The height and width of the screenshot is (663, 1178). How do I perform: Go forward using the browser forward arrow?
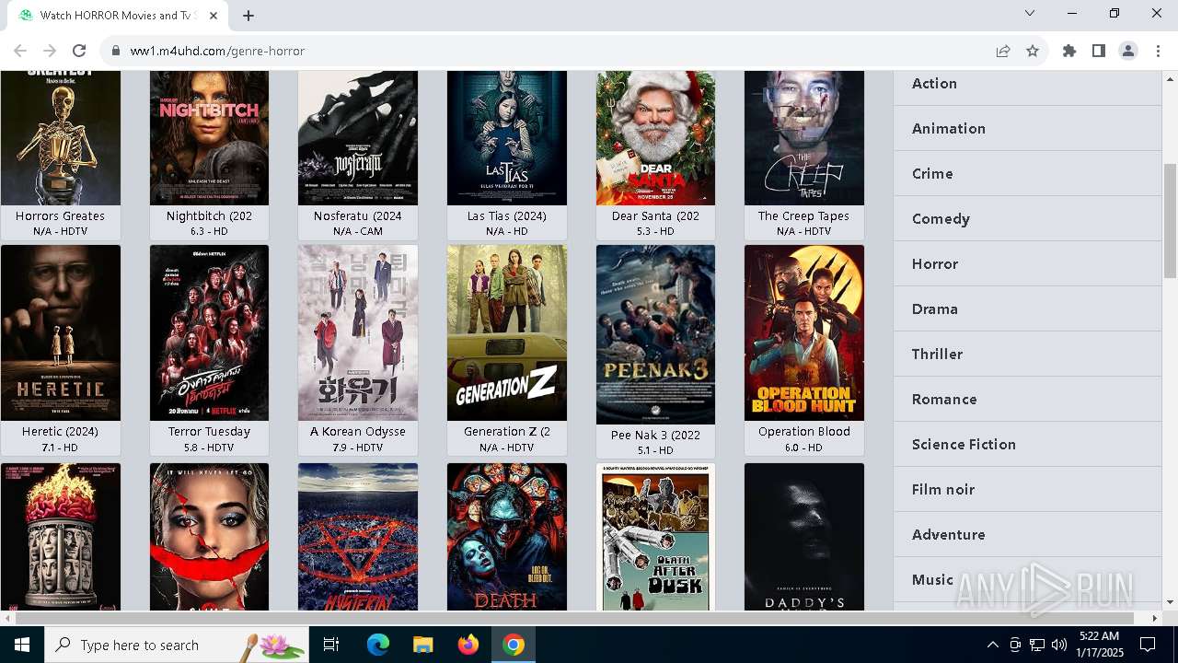tap(50, 51)
